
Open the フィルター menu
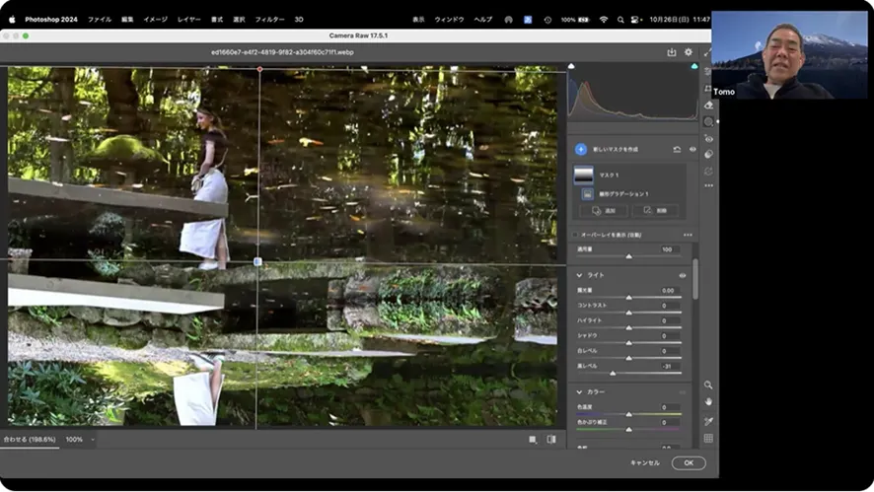[269, 19]
